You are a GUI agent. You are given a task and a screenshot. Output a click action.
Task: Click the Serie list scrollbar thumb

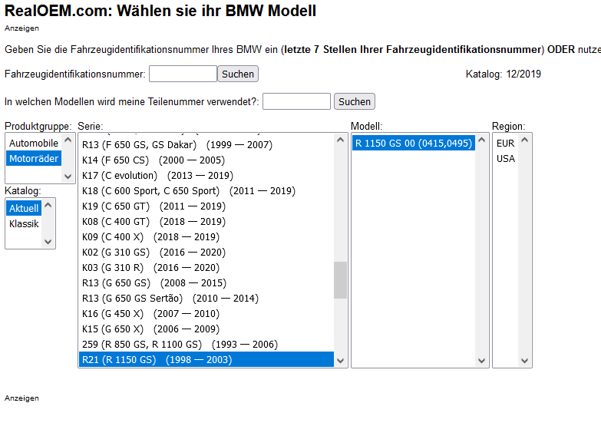pos(340,280)
